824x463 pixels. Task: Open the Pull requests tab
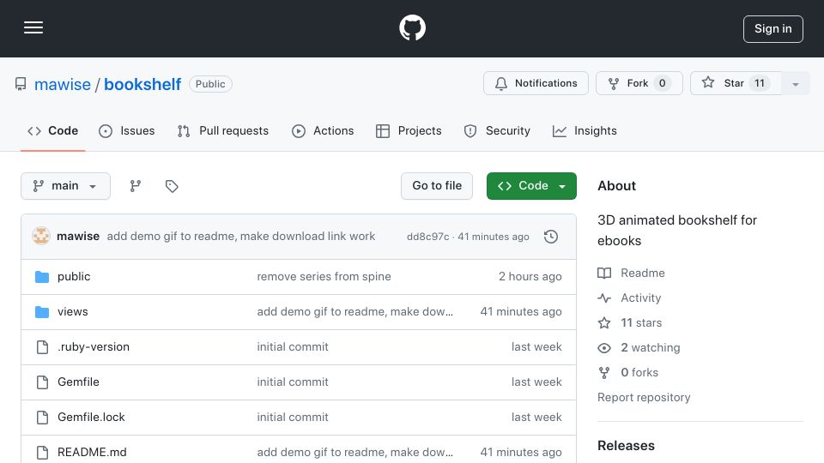[x=223, y=130]
